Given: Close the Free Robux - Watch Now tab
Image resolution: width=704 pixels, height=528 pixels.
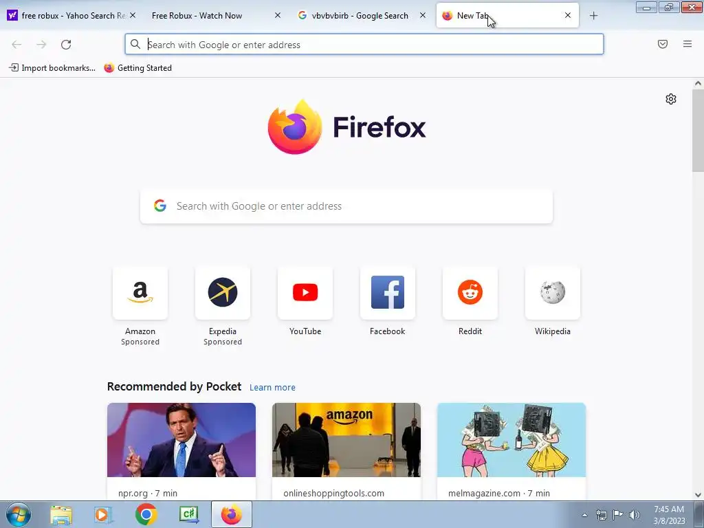Looking at the screenshot, I should [x=278, y=15].
